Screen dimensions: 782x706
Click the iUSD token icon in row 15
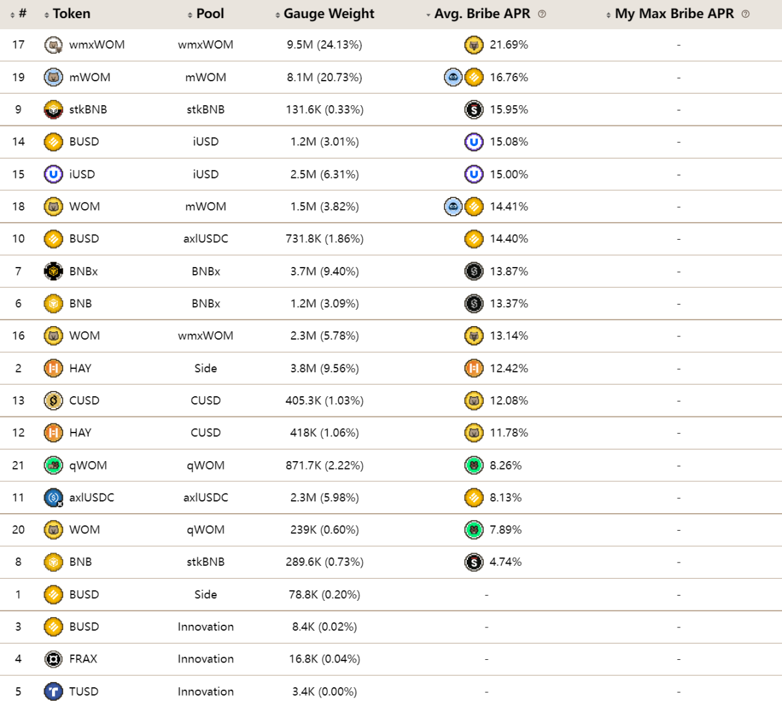53,174
